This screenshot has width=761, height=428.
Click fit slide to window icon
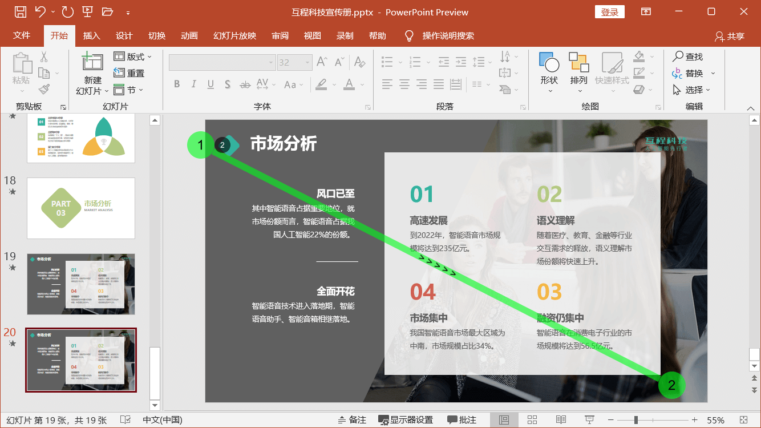tap(743, 420)
